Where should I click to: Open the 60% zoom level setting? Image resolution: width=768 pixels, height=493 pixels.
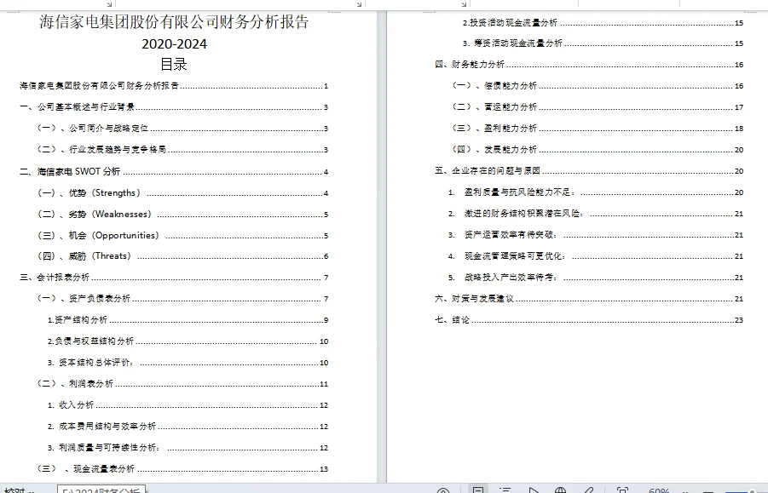point(659,490)
